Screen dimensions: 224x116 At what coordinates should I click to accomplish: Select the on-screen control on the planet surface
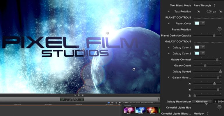pyautogui.click(x=134, y=69)
